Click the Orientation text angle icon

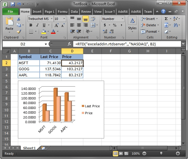[88, 32]
